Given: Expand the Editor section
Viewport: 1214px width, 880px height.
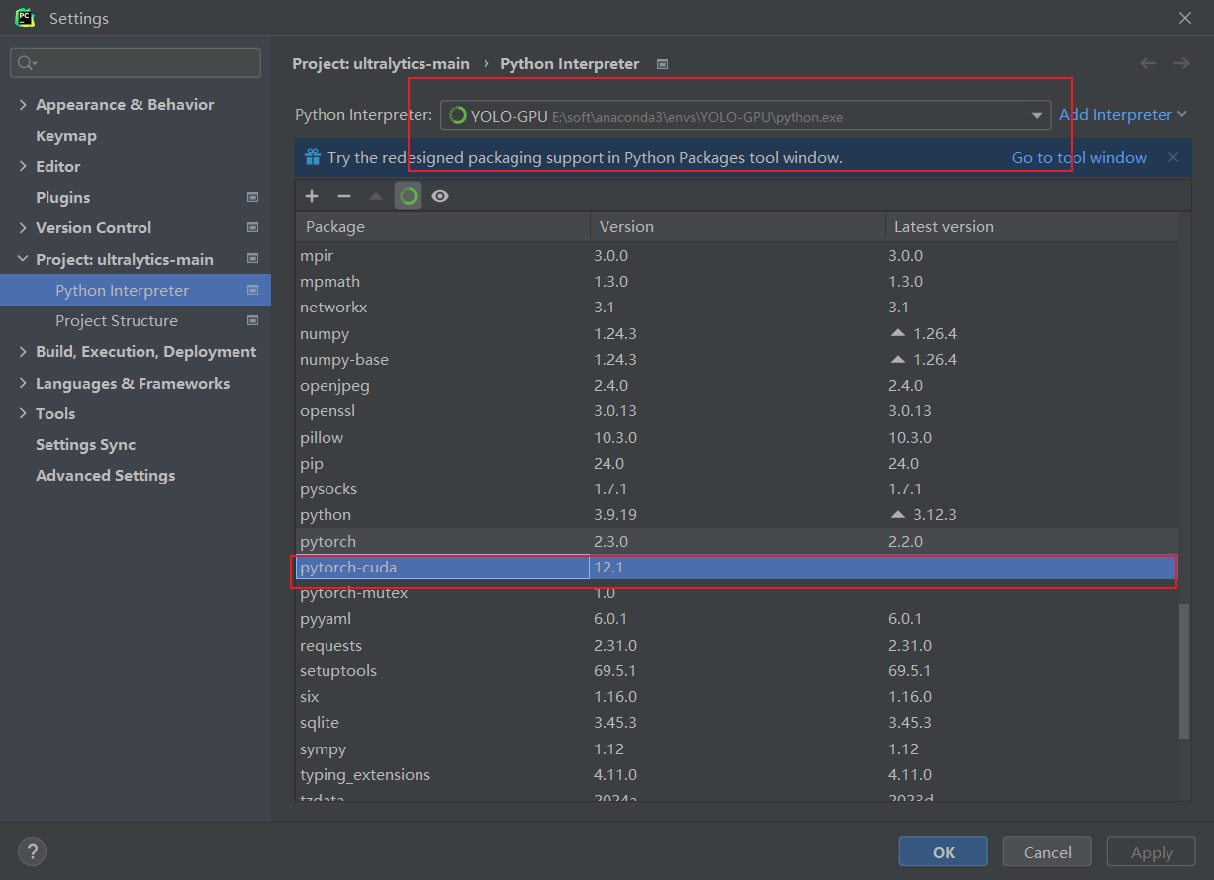Looking at the screenshot, I should click(x=23, y=166).
